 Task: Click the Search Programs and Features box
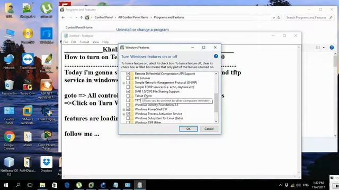(309, 17)
